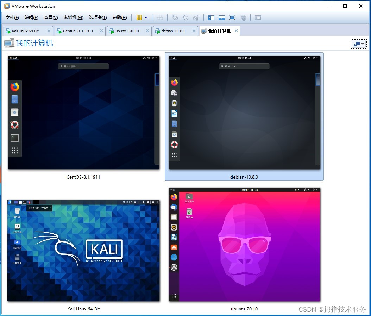Switch to the ubuntu-20.10 tab
Image resolution: width=371 pixels, height=316 pixels.
(x=127, y=31)
